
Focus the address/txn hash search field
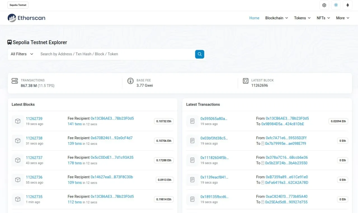pos(116,54)
